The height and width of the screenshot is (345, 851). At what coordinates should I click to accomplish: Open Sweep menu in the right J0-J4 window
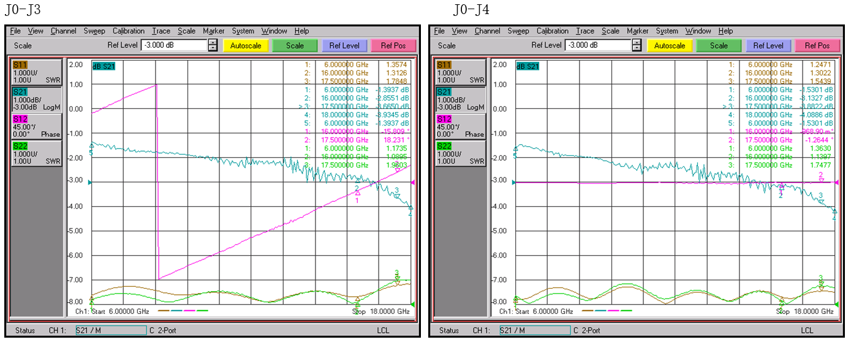click(518, 31)
